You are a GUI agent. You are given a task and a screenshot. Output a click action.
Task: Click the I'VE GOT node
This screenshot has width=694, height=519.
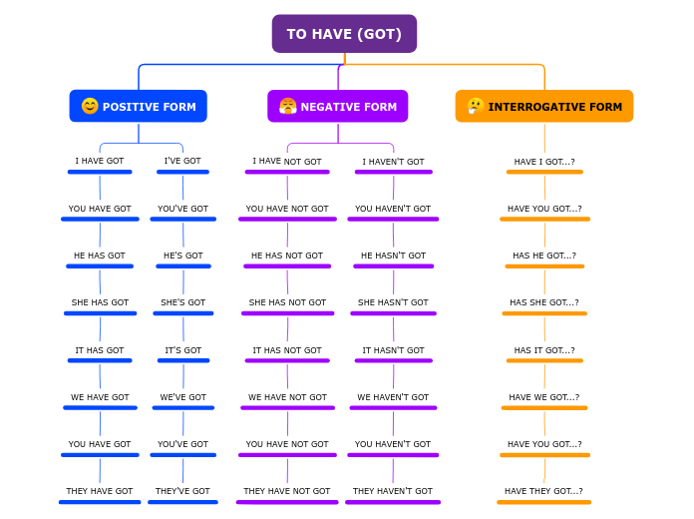click(x=182, y=162)
